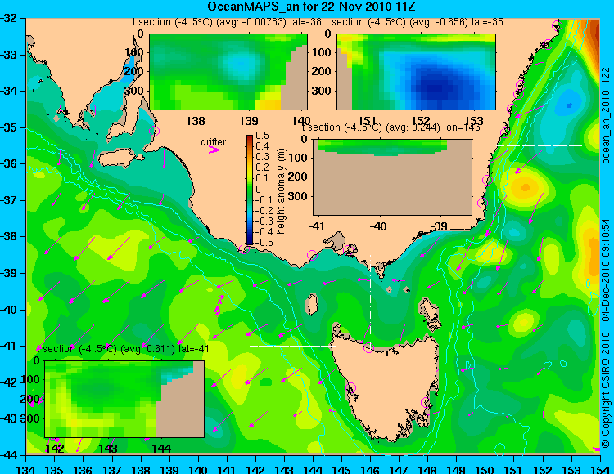
Task: Click the 200 depth label on the lon=146 inset
Action: pos(299,177)
